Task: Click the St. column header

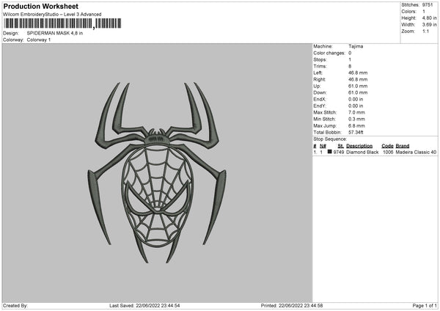Action: pos(341,146)
